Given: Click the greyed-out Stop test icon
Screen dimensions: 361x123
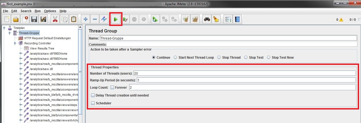Looking at the screenshot, I should [x=134, y=19].
